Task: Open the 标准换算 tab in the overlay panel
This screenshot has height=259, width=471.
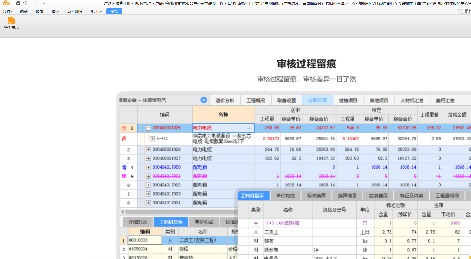Action: (x=316, y=196)
